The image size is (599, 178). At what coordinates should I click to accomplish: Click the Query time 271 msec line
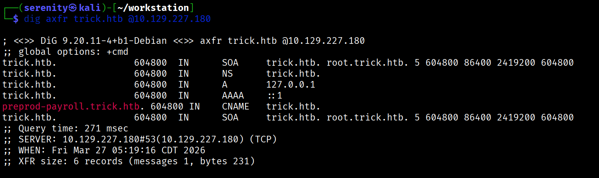65,128
